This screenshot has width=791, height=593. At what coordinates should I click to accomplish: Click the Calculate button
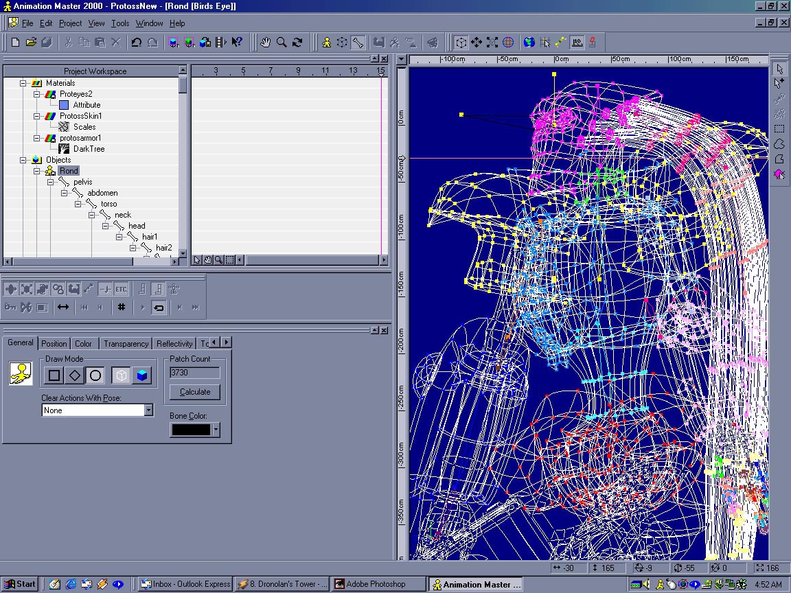point(195,392)
